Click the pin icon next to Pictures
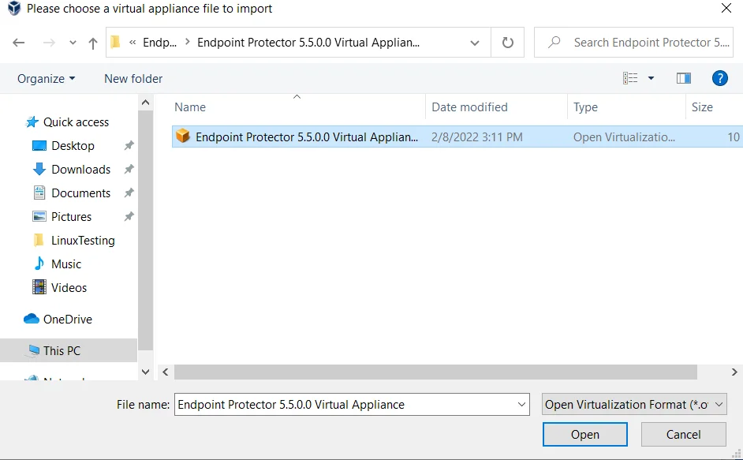This screenshot has width=743, height=460. 129,217
